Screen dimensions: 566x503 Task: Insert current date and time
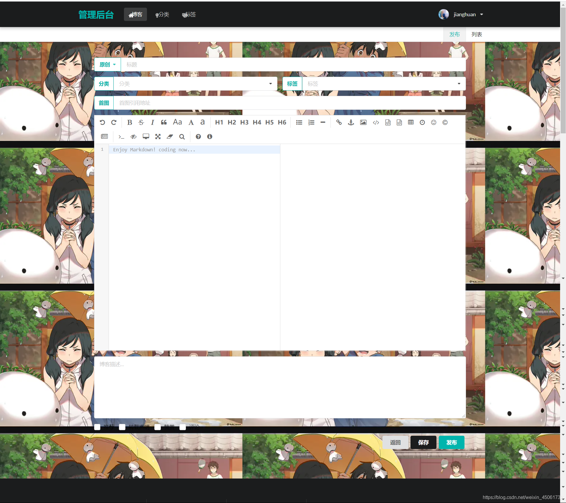[x=422, y=122]
